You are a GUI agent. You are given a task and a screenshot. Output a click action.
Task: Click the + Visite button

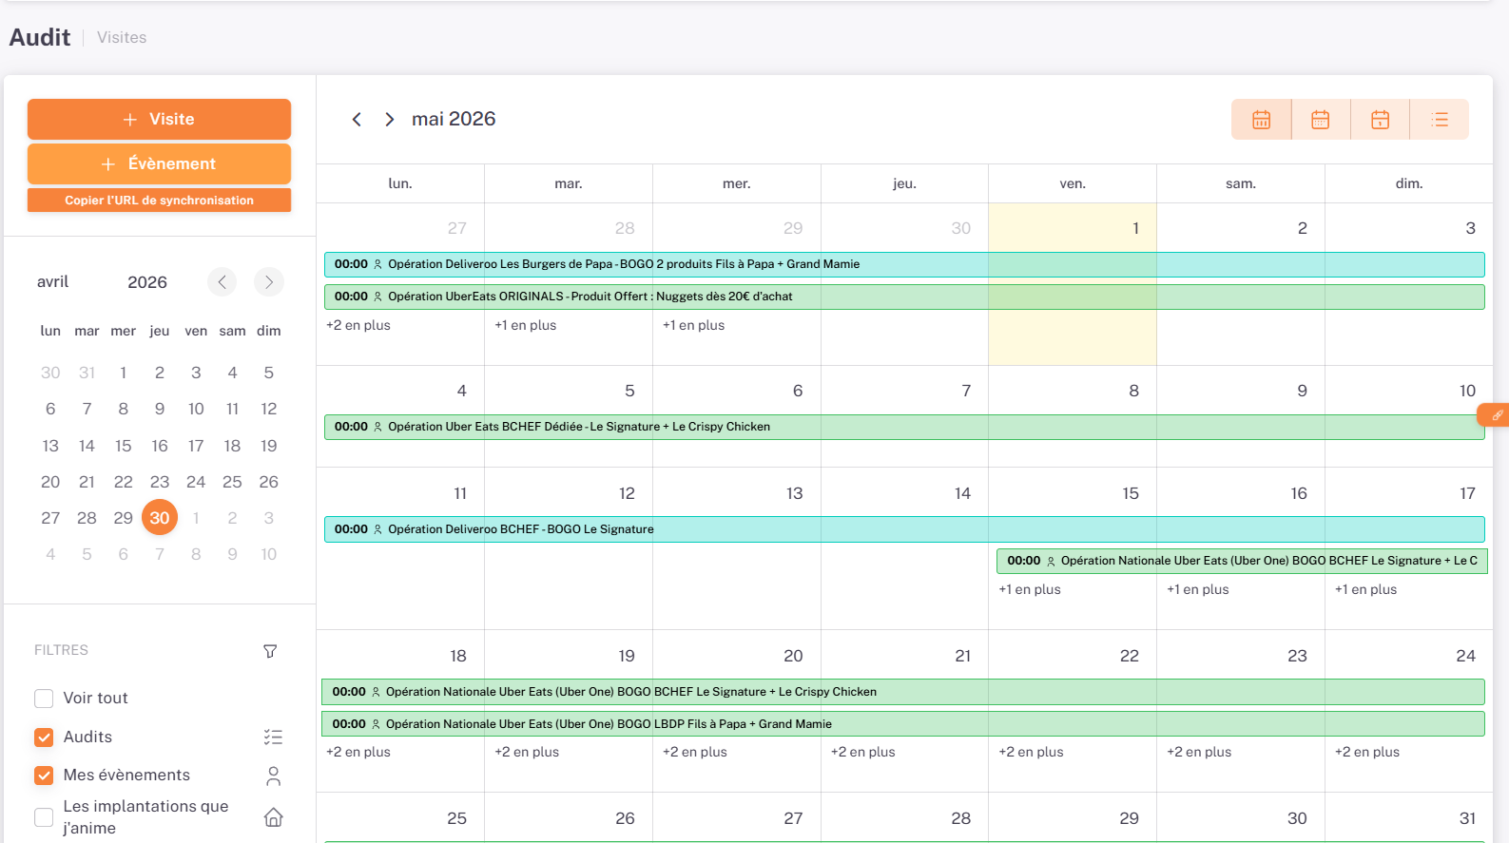[x=159, y=119]
